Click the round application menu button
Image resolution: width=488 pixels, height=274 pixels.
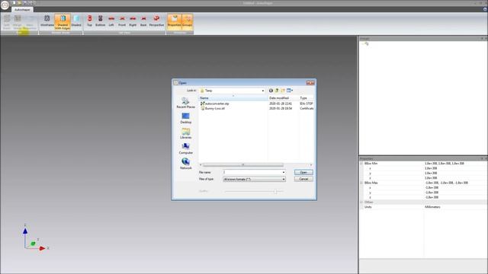5,5
